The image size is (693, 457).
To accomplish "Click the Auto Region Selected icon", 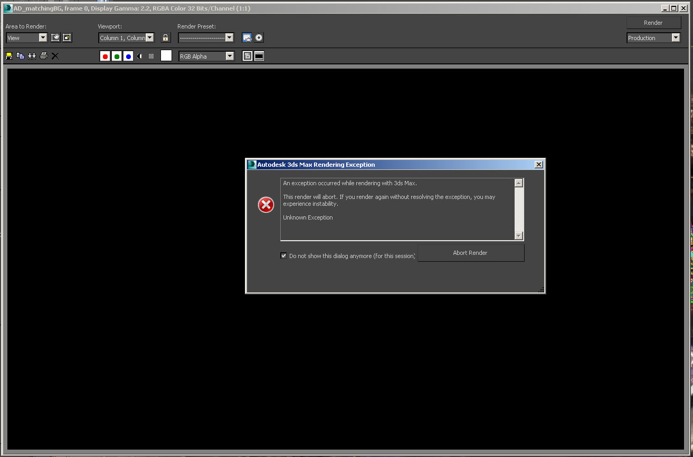I will click(x=67, y=37).
